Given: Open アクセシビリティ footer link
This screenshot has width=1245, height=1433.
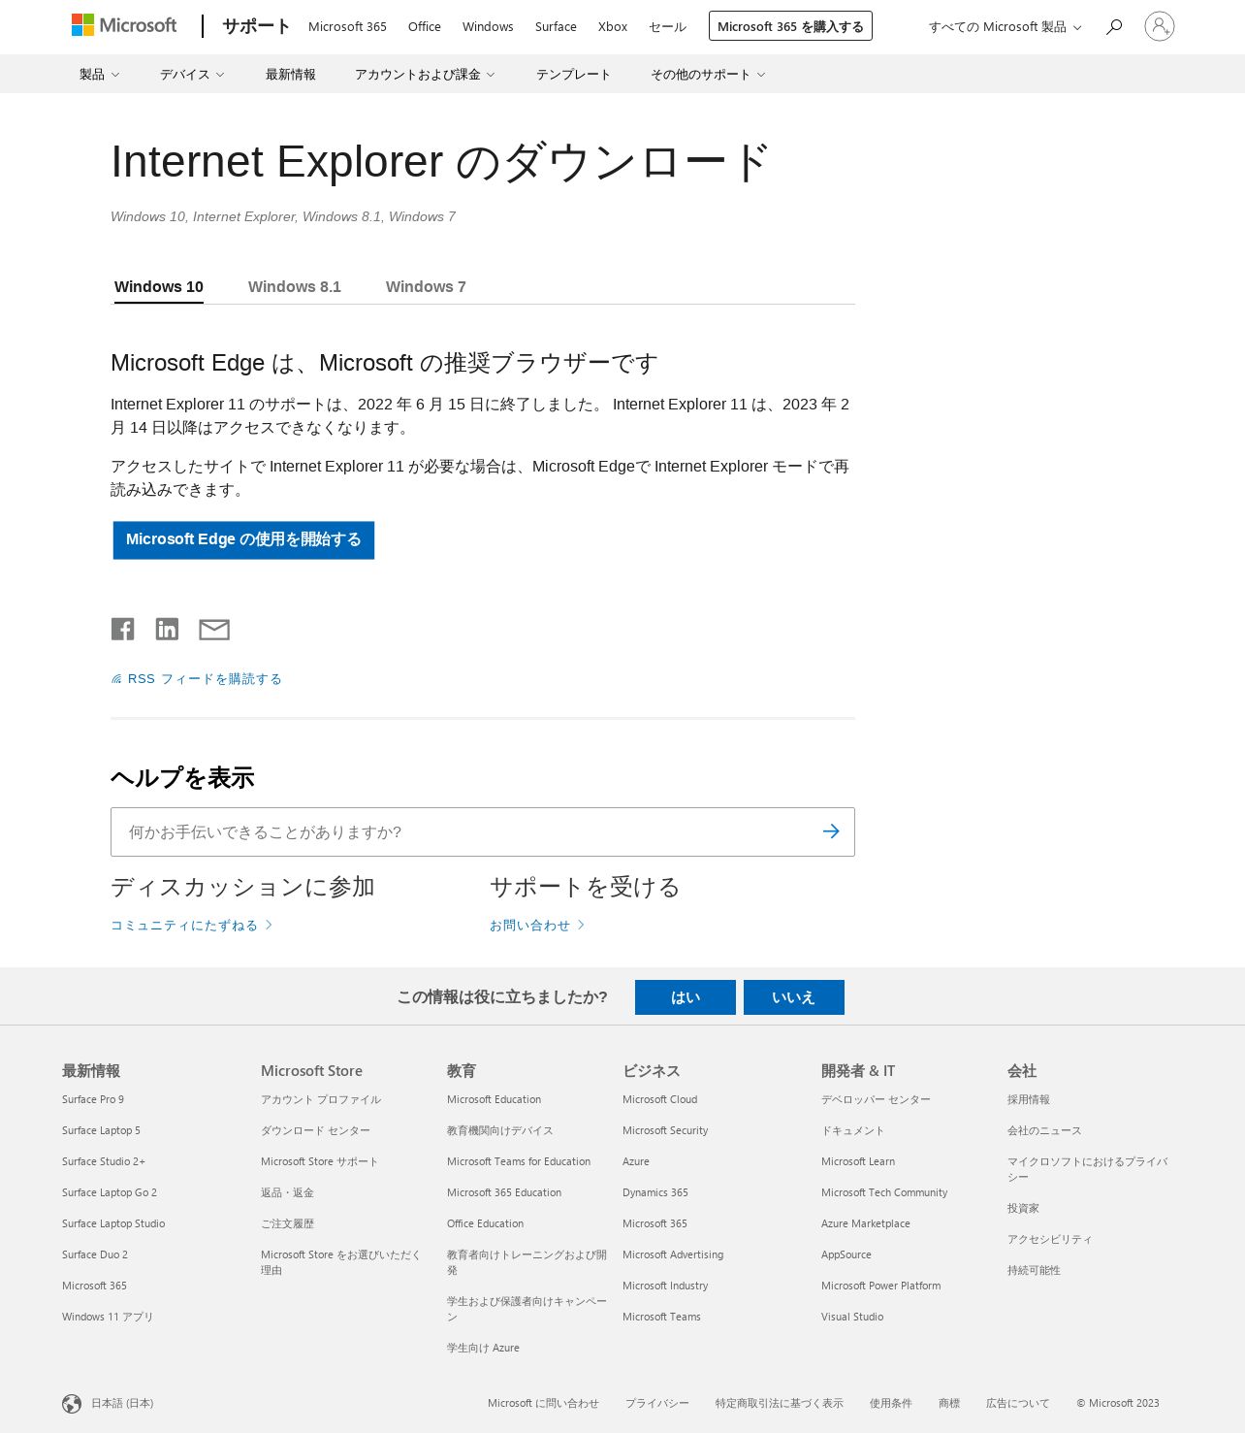Looking at the screenshot, I should (x=1049, y=1239).
